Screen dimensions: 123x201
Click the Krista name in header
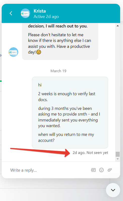[40, 11]
